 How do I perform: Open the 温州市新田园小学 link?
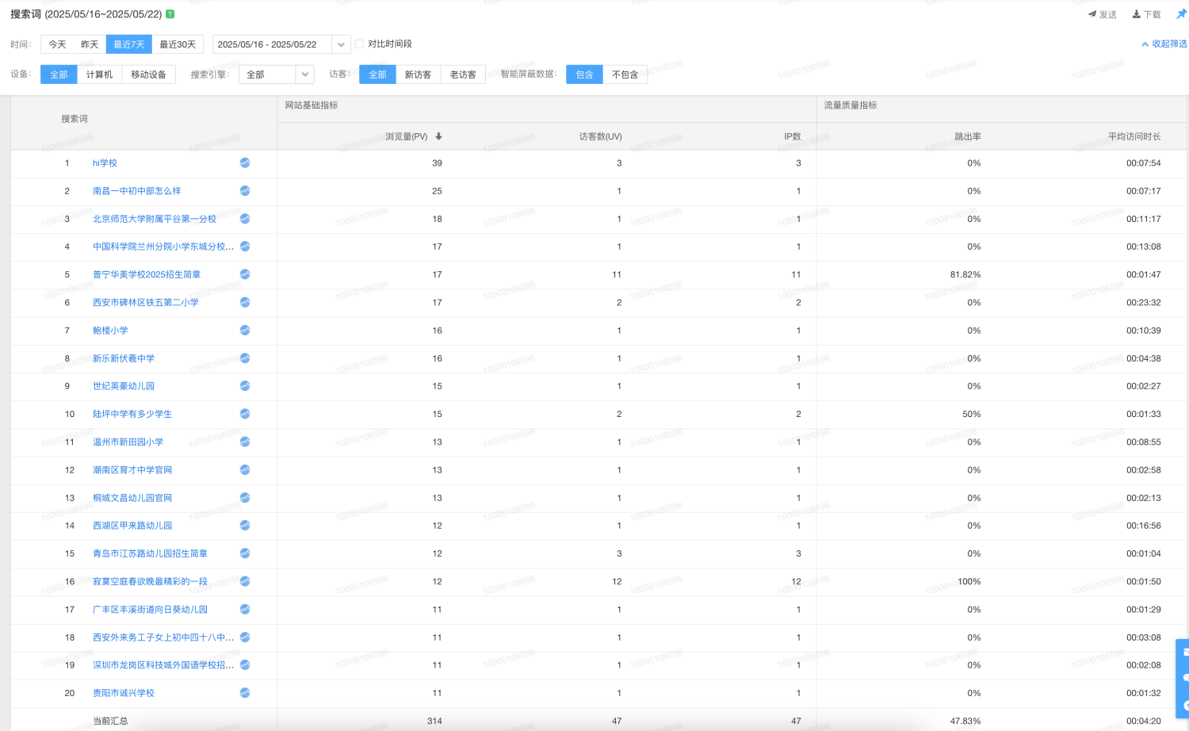pyautogui.click(x=128, y=442)
